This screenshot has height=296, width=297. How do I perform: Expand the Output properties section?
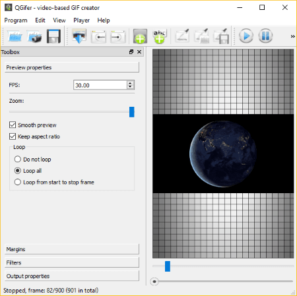click(72, 276)
